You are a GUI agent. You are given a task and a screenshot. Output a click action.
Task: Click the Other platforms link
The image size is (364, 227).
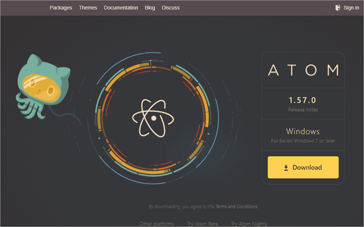pos(157,224)
